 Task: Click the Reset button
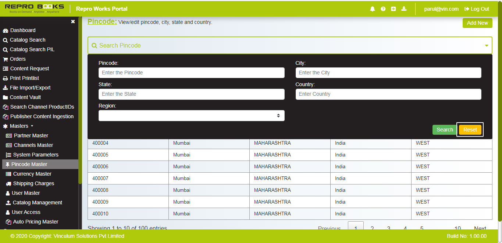[x=470, y=130]
